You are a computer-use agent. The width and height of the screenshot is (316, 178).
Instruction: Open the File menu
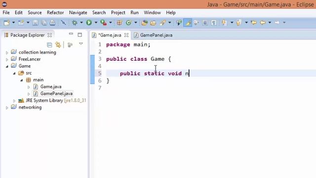pyautogui.click(x=6, y=12)
